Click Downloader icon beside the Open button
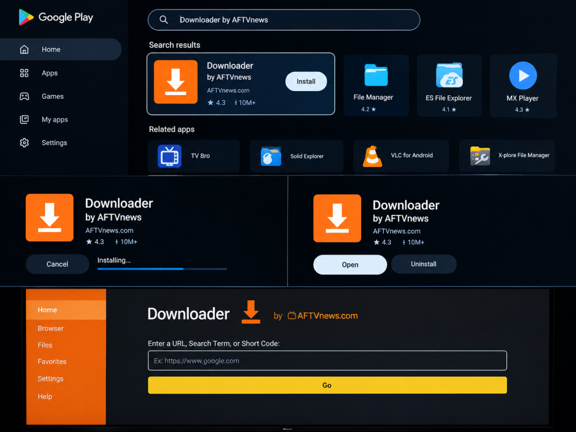Image resolution: width=576 pixels, height=432 pixels. pos(337,218)
